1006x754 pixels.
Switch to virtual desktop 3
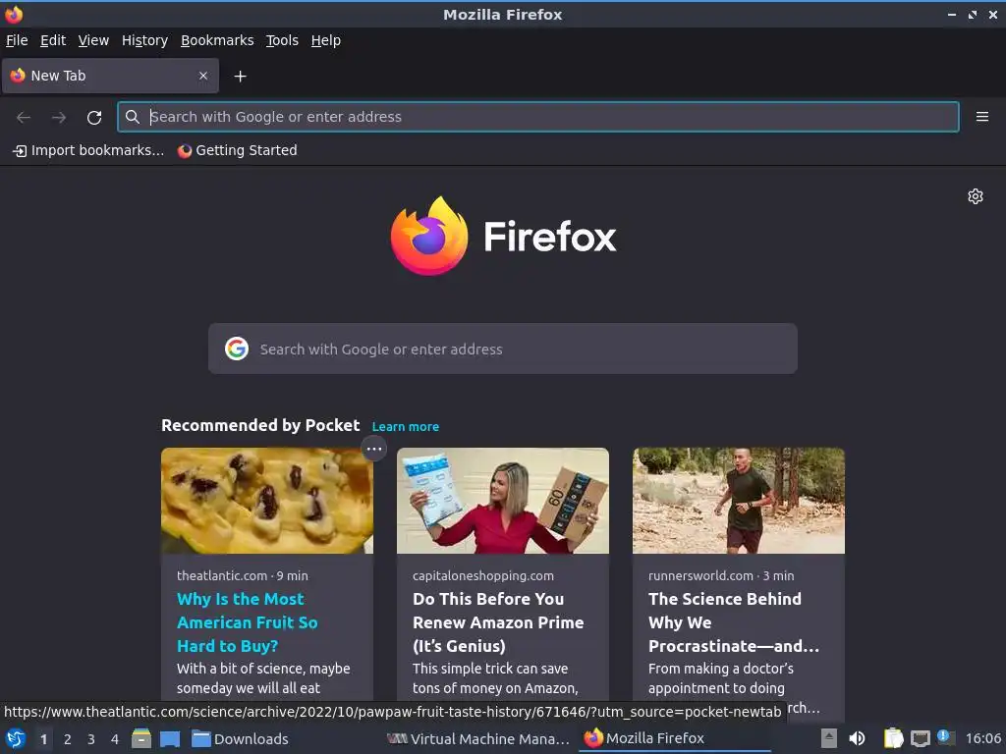click(91, 739)
